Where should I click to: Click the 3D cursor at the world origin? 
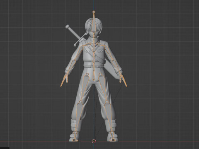pos(94,141)
